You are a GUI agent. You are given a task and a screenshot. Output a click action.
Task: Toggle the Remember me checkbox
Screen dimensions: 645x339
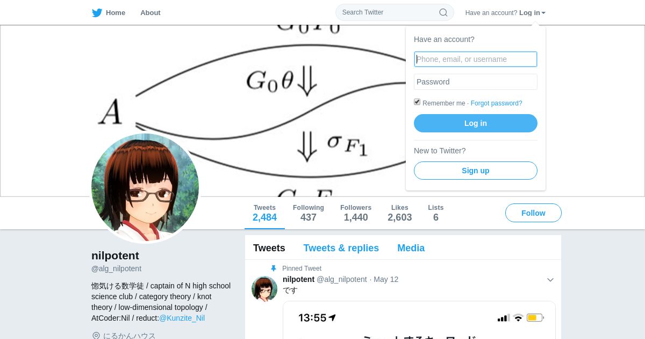coord(417,102)
